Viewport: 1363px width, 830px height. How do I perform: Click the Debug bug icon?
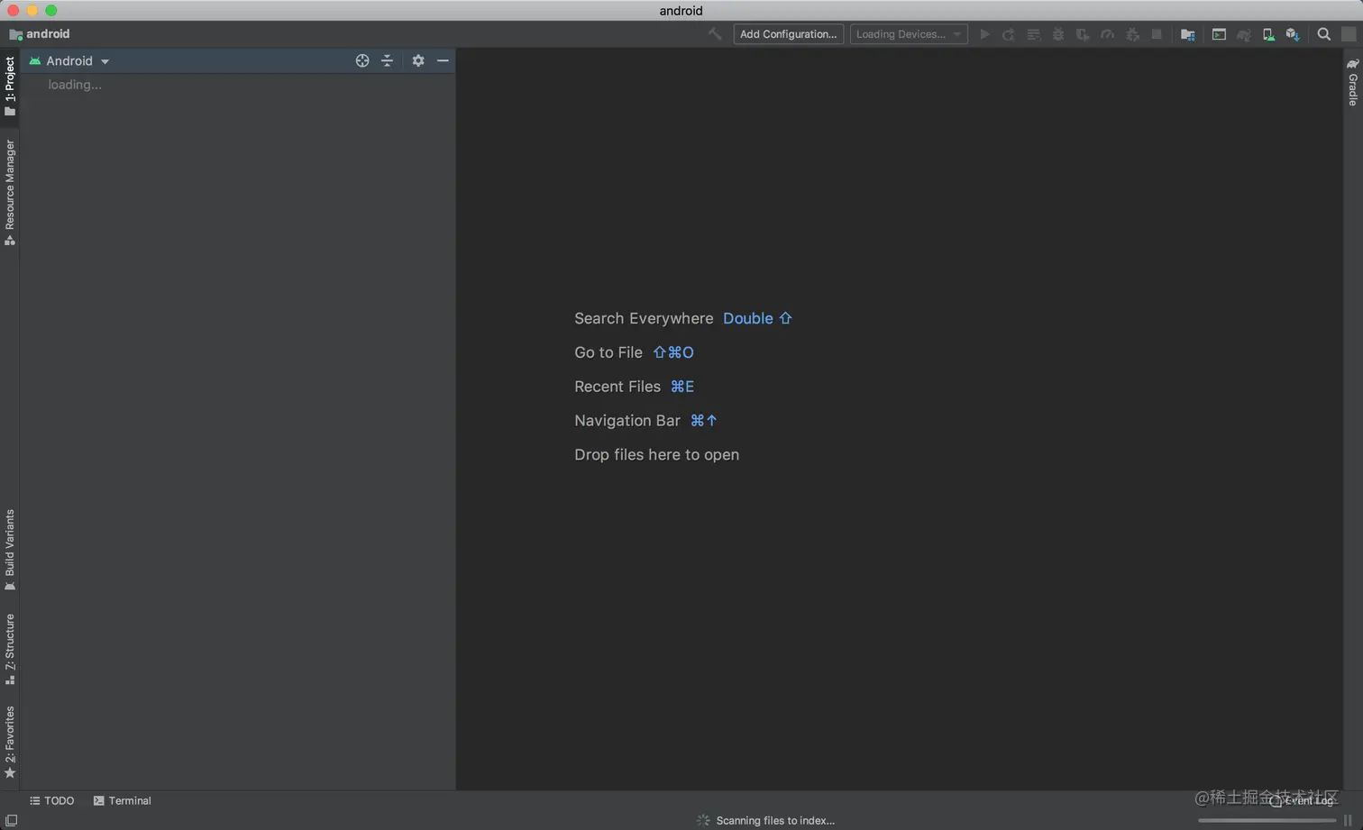pyautogui.click(x=1058, y=34)
